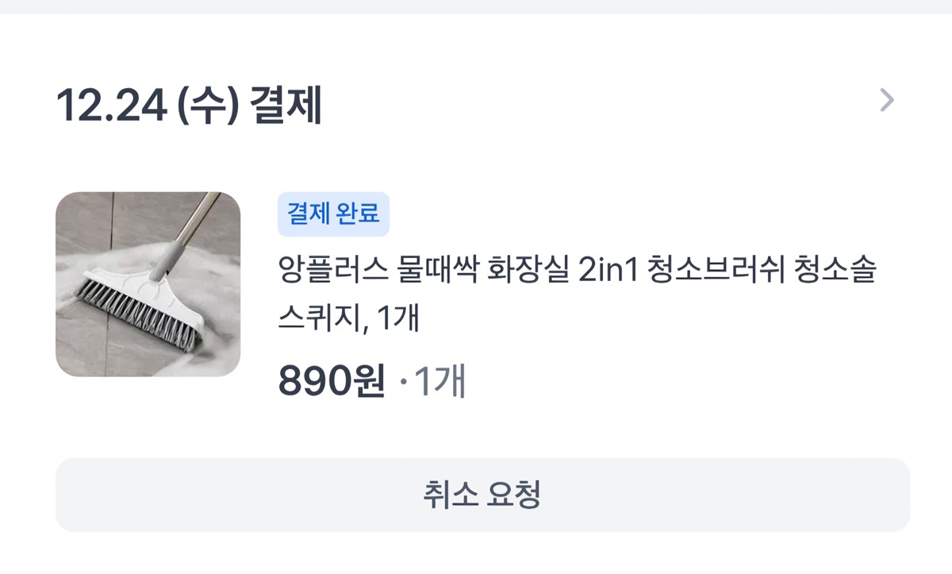The height and width of the screenshot is (574, 952).
Task: View the floor squeegee brush image
Action: pyautogui.click(x=148, y=284)
